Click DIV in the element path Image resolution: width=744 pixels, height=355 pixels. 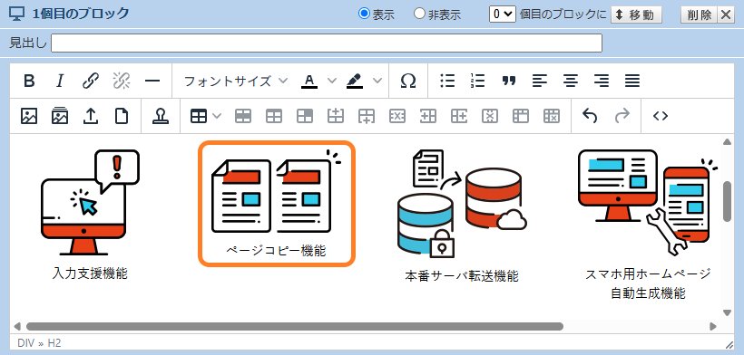pos(25,343)
